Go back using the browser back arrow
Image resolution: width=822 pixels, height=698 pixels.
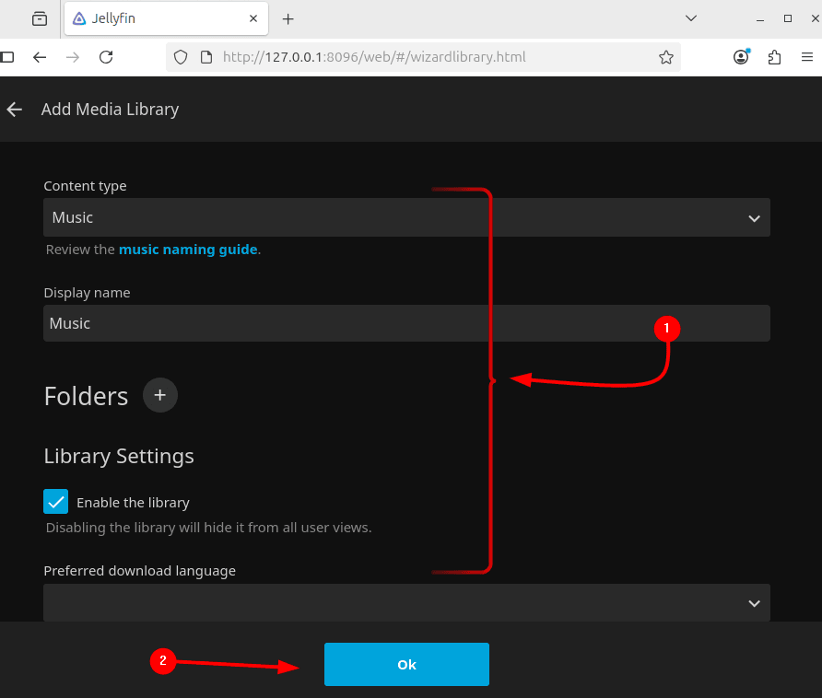[40, 57]
